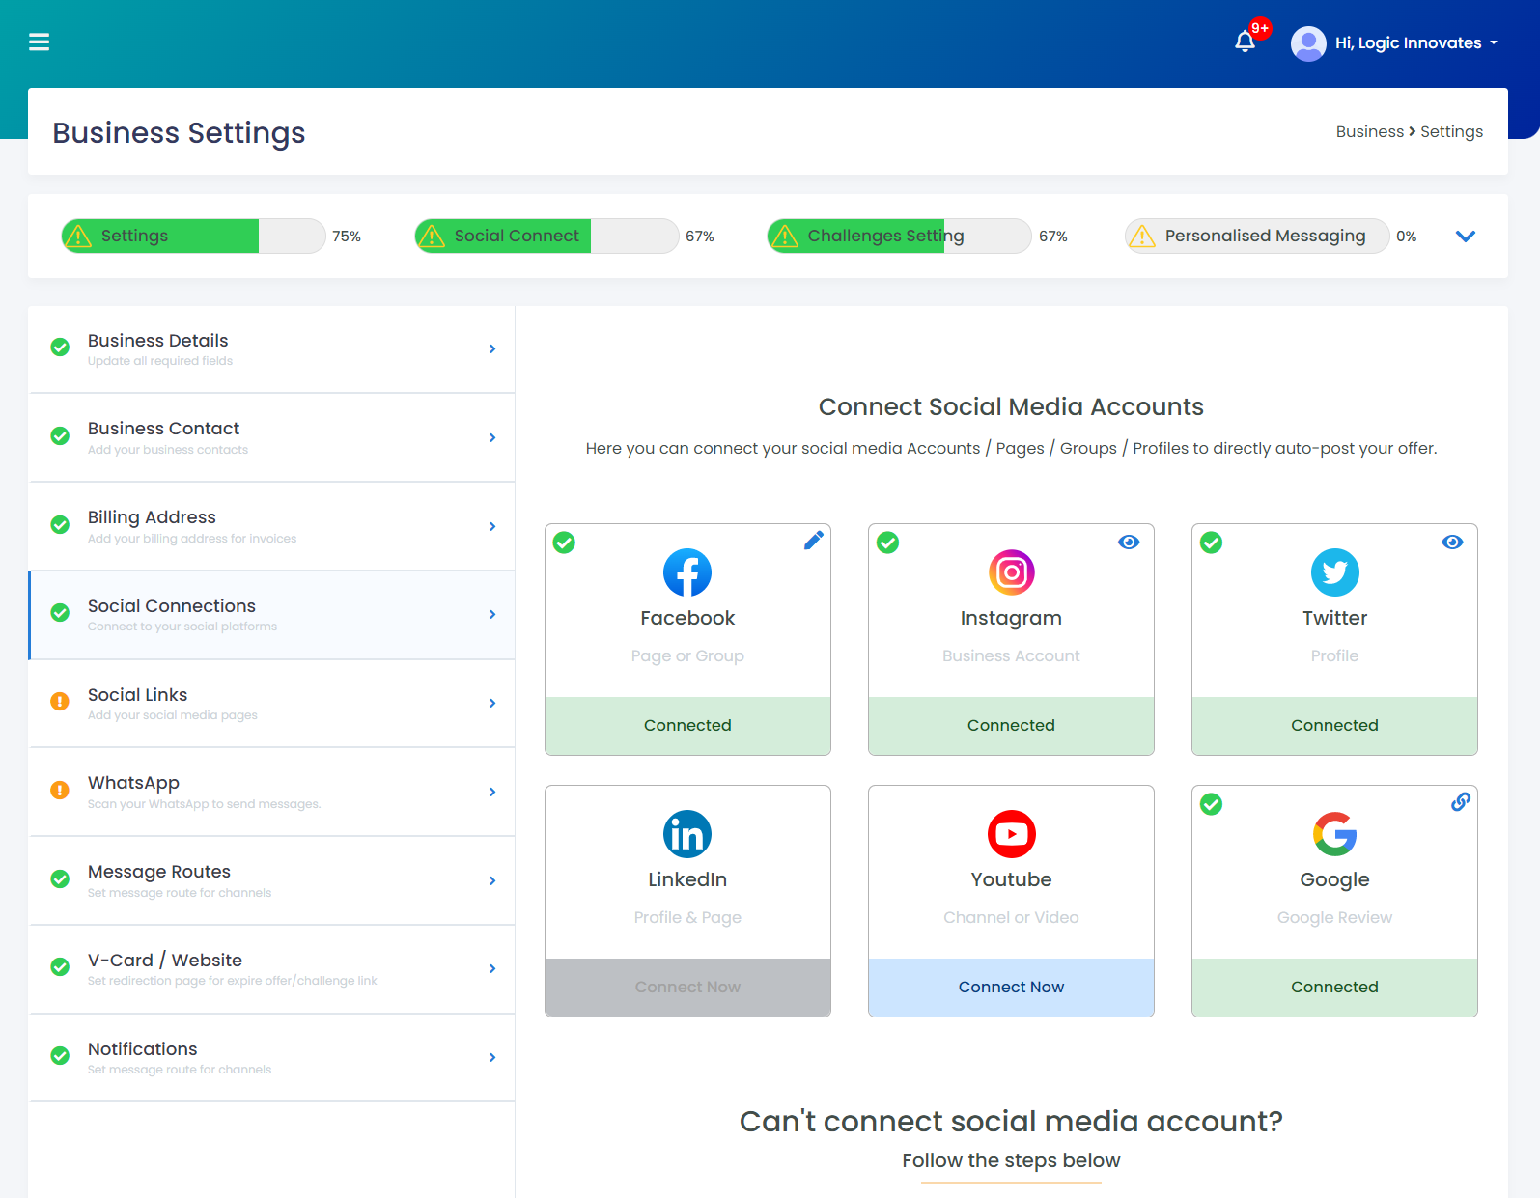The image size is (1540, 1198).
Task: Click Billing Address green check icon
Action: 60,524
